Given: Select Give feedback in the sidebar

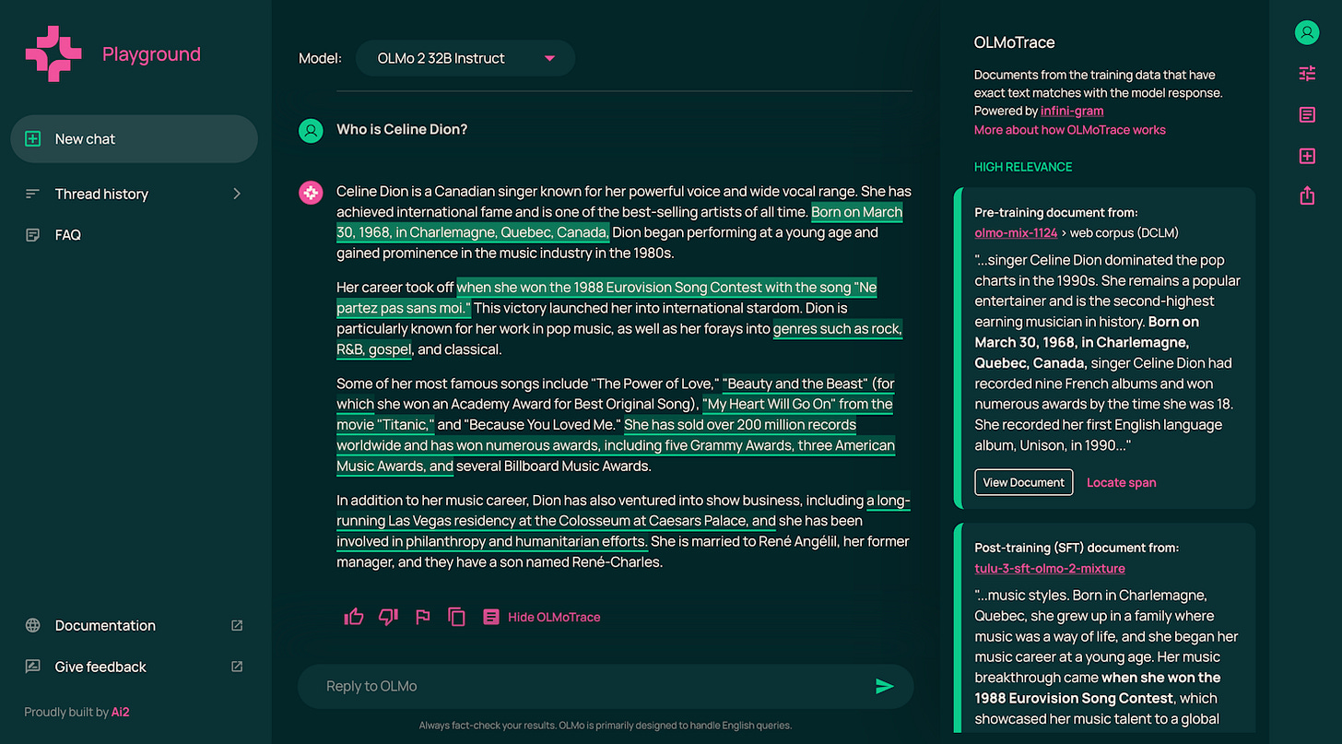Looking at the screenshot, I should click(100, 666).
